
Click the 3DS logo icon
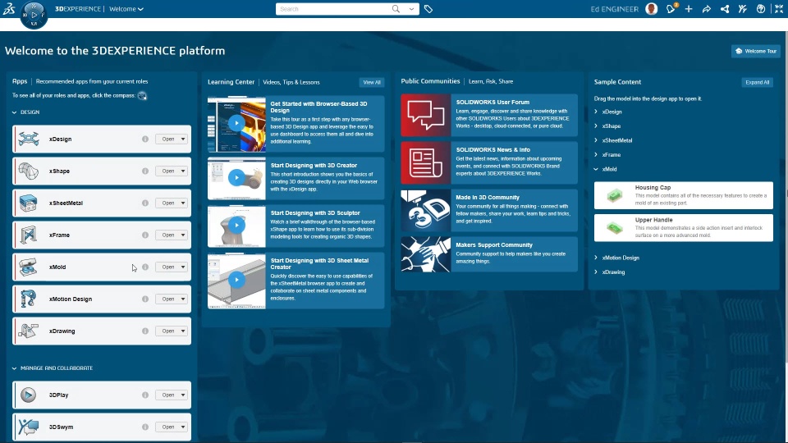point(9,8)
